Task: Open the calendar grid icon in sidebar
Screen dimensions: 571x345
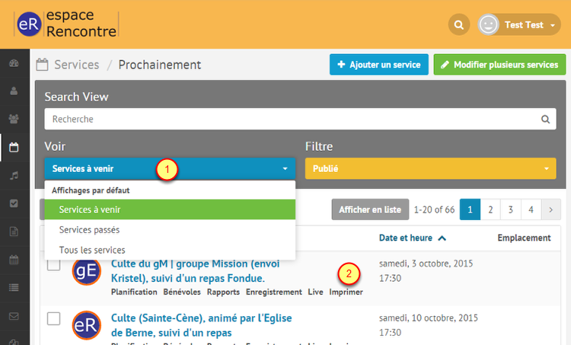Action: coord(14,260)
